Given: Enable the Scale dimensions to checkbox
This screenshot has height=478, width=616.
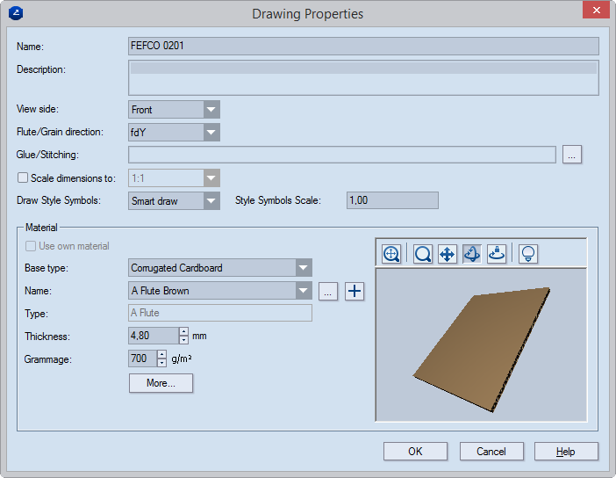Looking at the screenshot, I should coord(24,177).
